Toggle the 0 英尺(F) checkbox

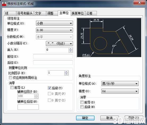pyautogui.click(x=49, y=94)
